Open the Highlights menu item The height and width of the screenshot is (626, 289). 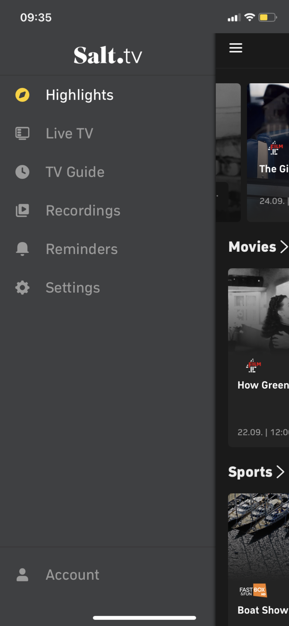coord(108,95)
